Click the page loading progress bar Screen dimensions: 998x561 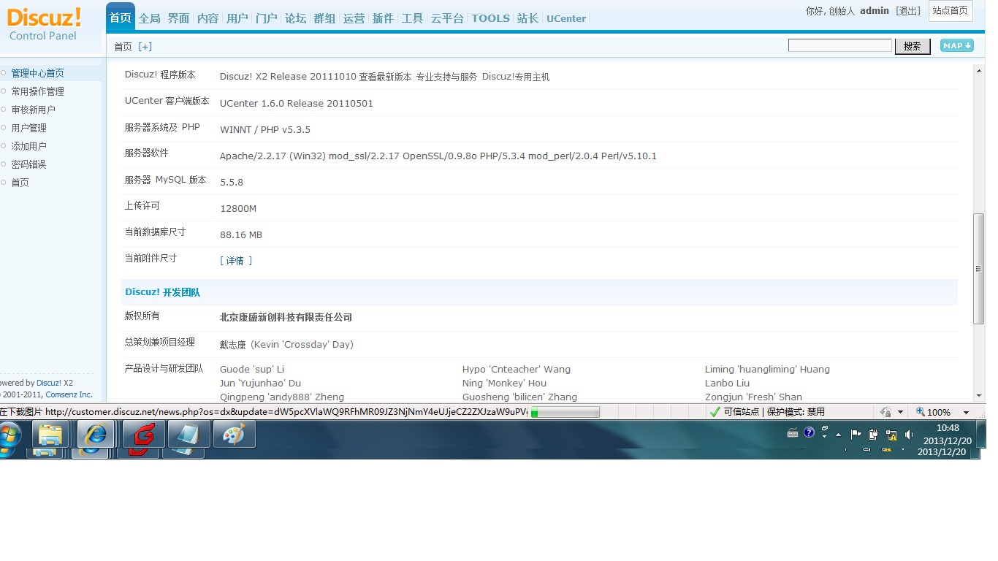click(565, 413)
